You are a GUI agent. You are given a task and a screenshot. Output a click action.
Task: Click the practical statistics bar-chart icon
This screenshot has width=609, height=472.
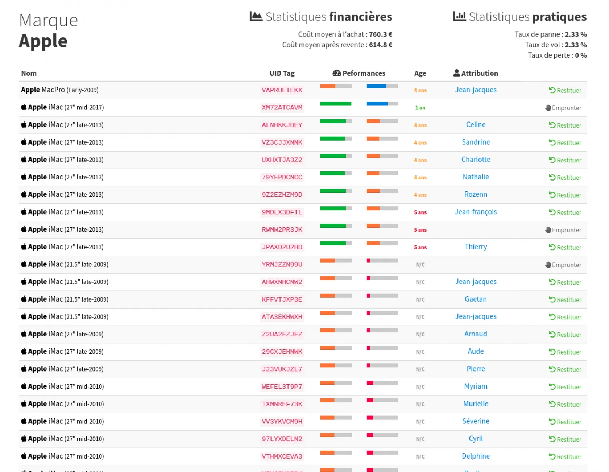point(459,16)
